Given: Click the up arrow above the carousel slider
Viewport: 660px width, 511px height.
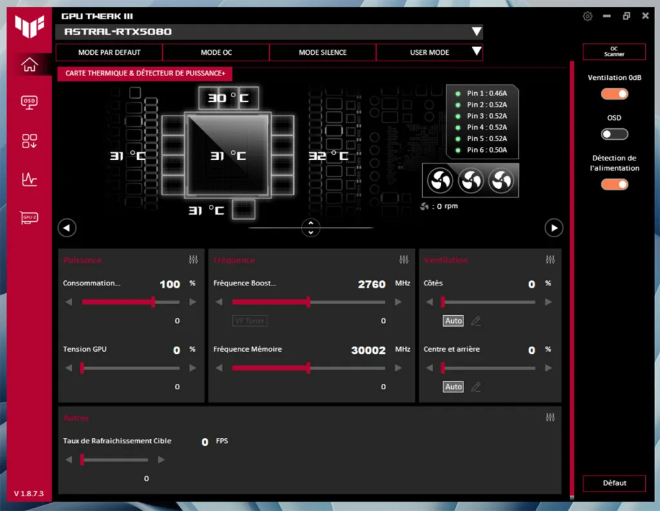Looking at the screenshot, I should (311, 224).
